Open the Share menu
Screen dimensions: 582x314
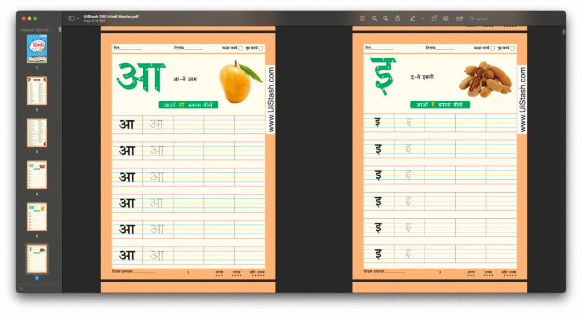point(398,18)
